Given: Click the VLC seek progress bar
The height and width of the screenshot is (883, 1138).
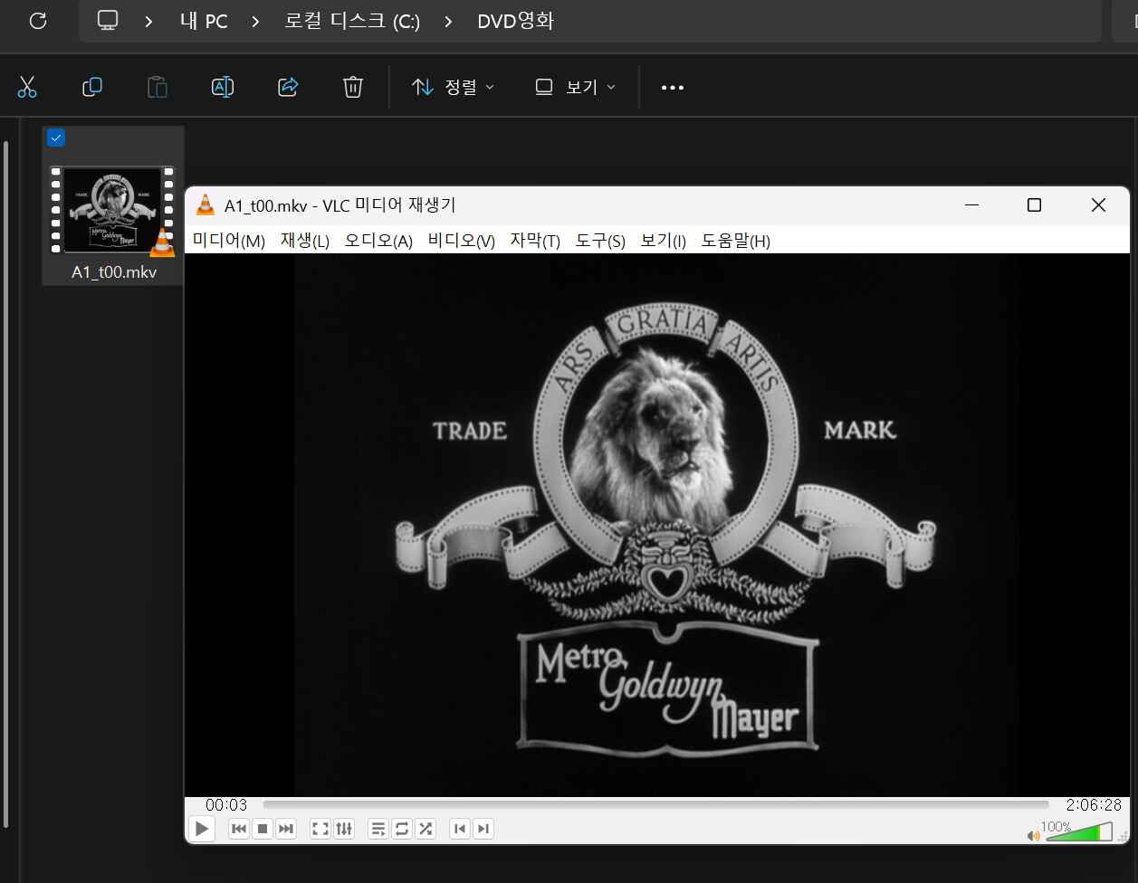Looking at the screenshot, I should pos(655,804).
